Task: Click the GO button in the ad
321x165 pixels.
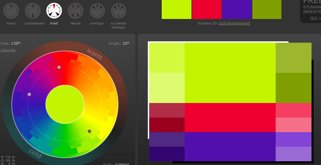Action: (x=315, y=19)
